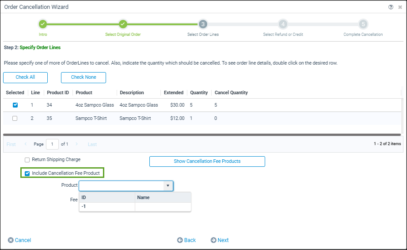
Task: Click step 4 circle in progress bar
Action: coord(283,24)
